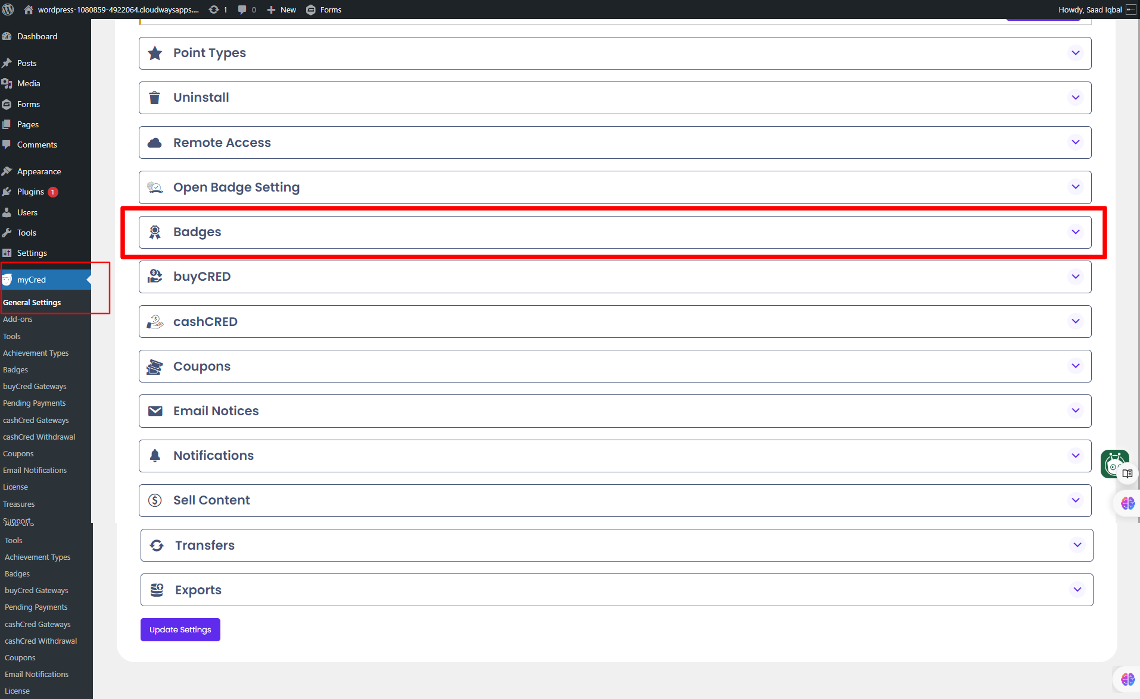The image size is (1140, 699).
Task: Open Plugins in the sidebar menu
Action: [x=30, y=192]
